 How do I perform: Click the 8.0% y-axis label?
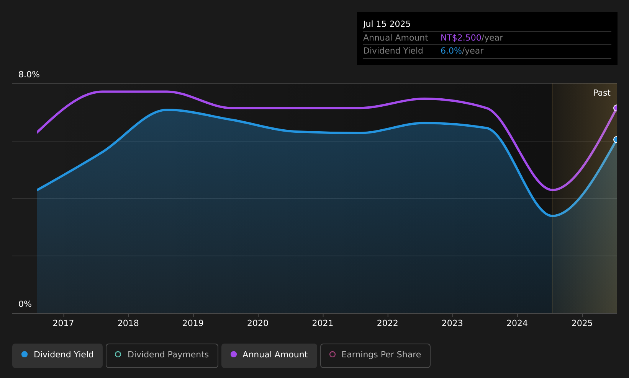[29, 75]
